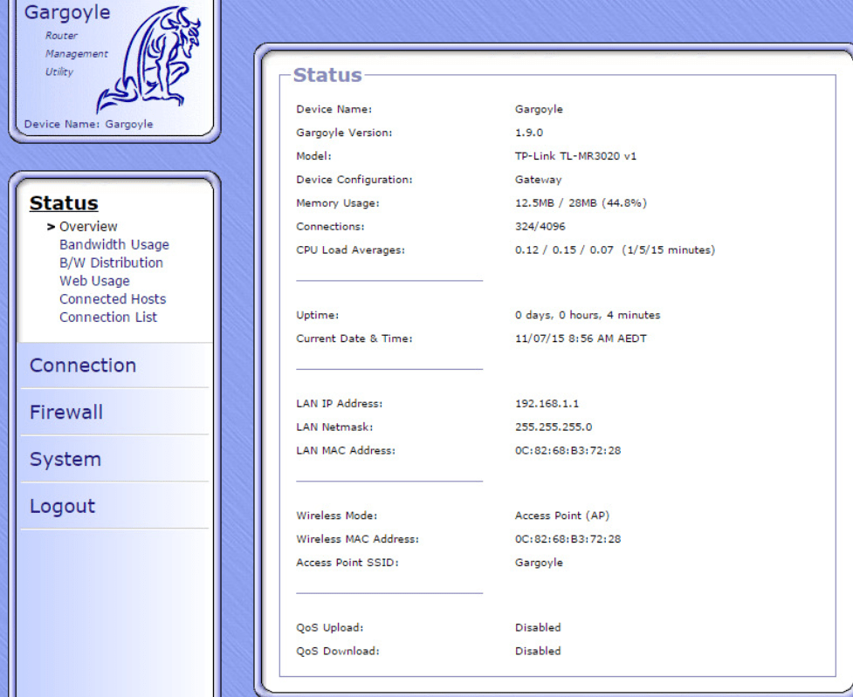Open the Web Usage page

(x=94, y=281)
